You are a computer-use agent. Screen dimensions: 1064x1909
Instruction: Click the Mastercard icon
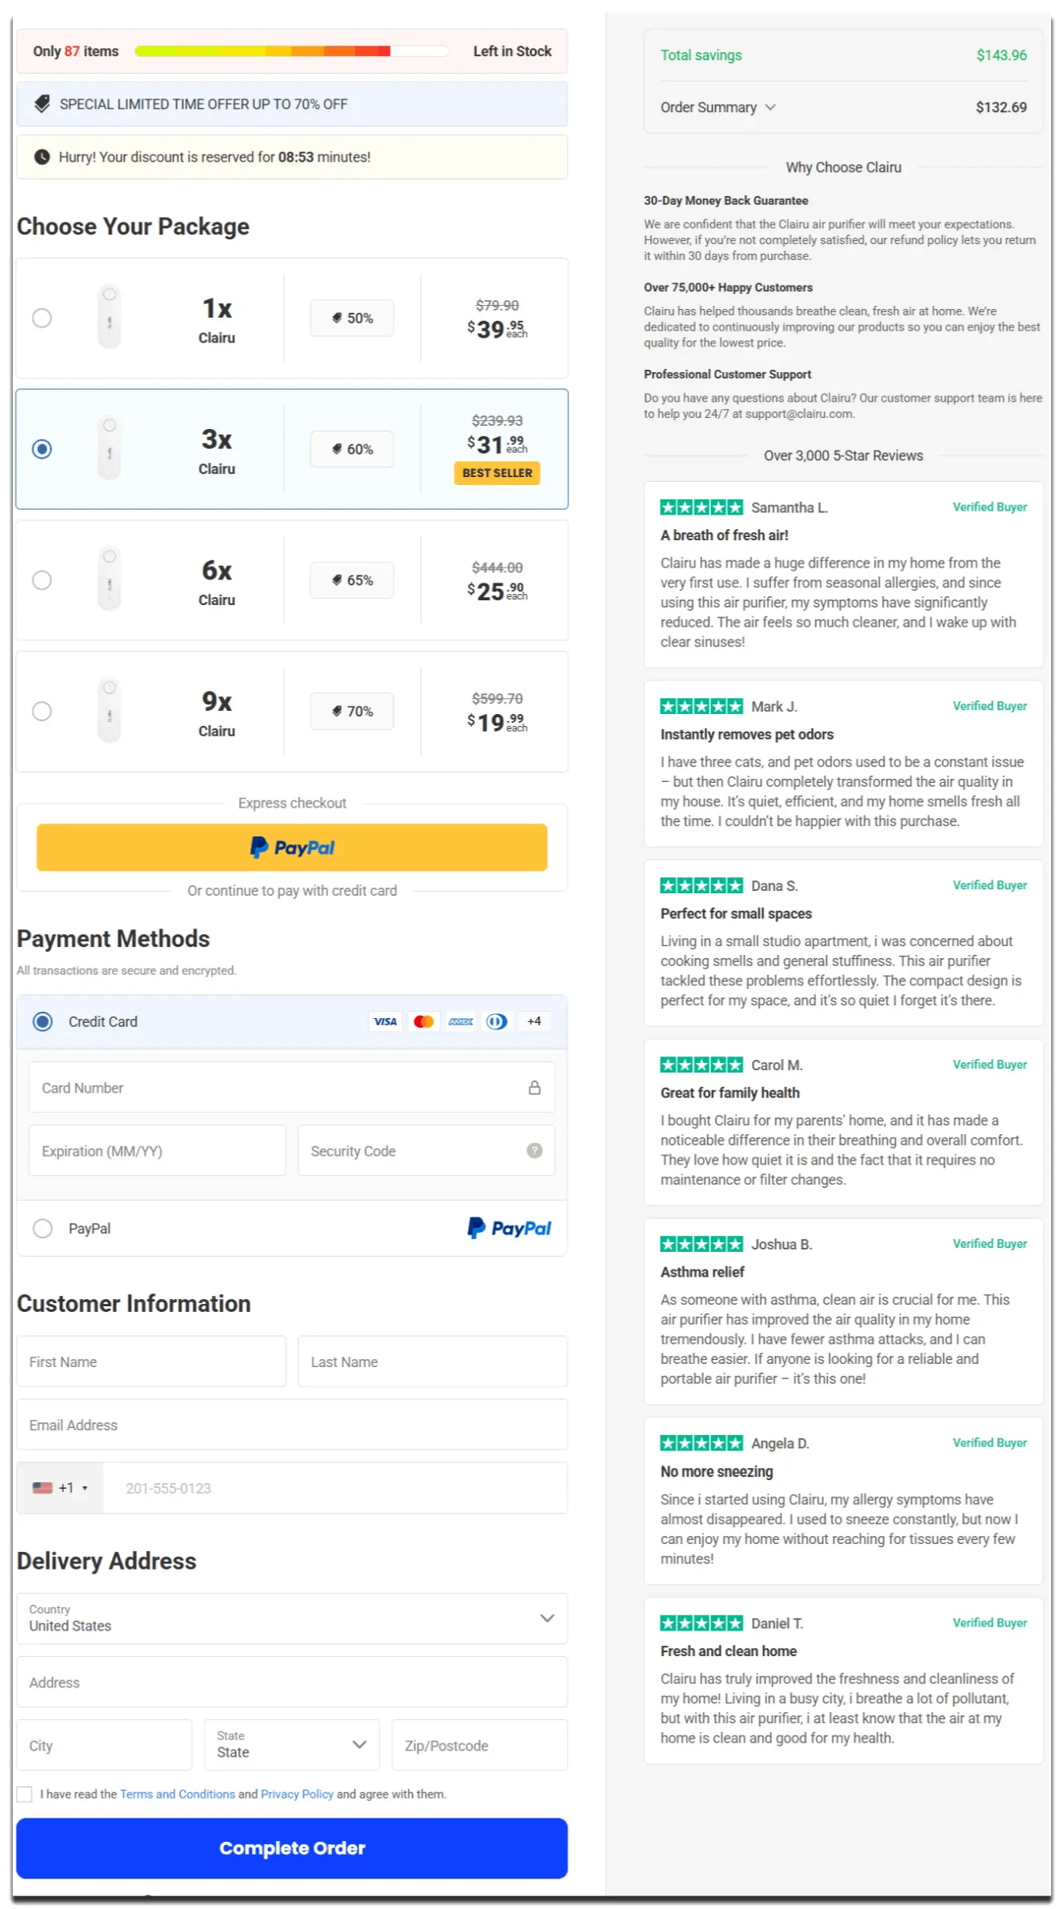point(423,1021)
